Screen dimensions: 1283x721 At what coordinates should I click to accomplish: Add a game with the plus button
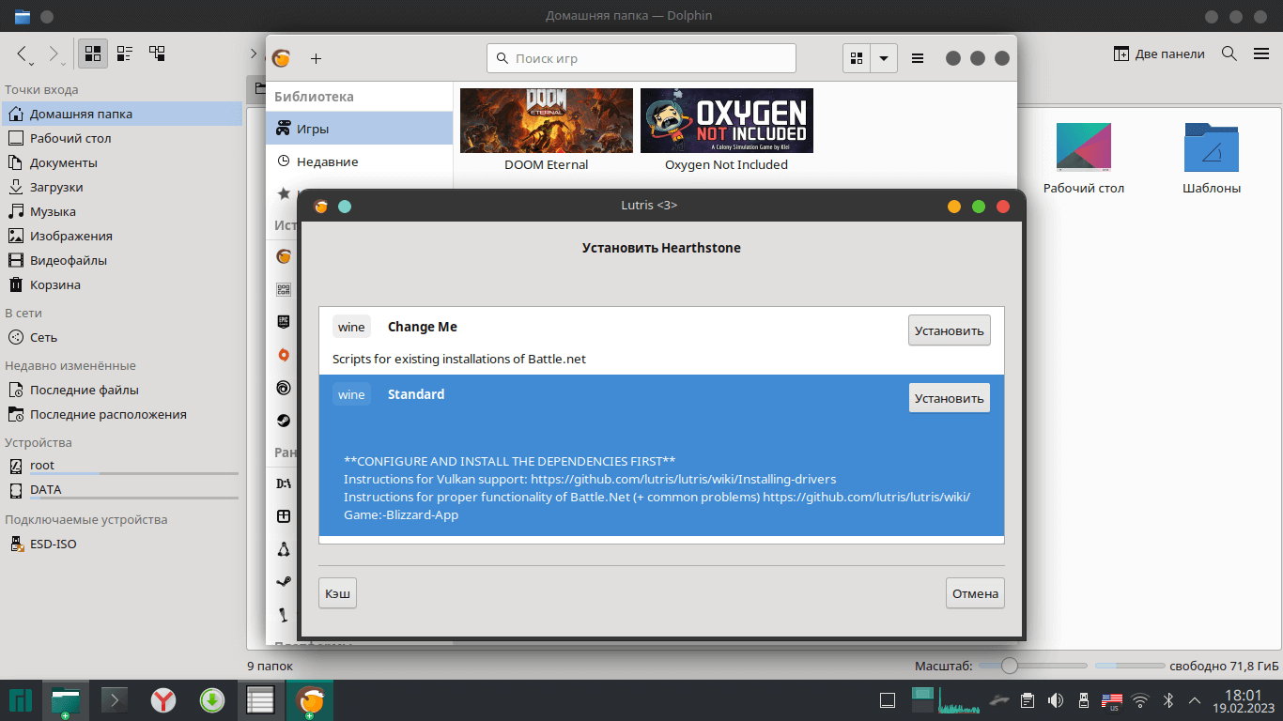(316, 58)
